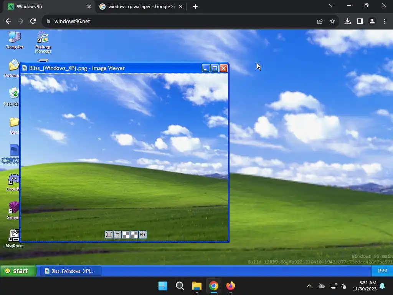Click the 05:51 clock in Windows 96 tray

[382, 271]
